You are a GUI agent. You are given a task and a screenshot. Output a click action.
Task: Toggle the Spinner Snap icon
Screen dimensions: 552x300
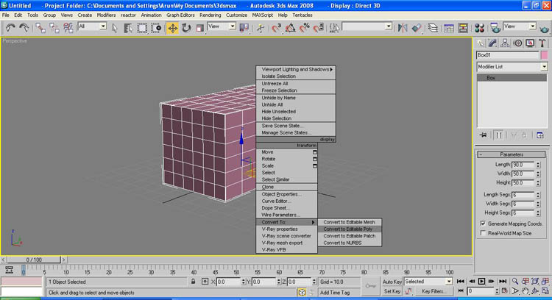(x=319, y=28)
